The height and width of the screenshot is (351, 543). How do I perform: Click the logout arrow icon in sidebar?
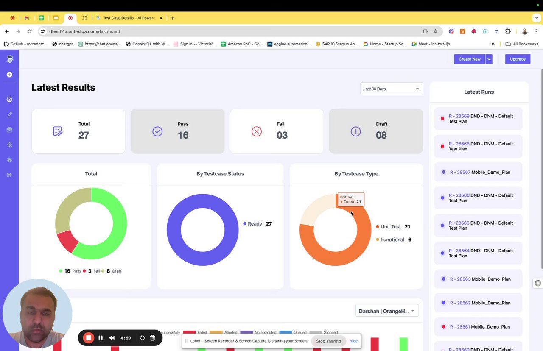click(x=9, y=175)
